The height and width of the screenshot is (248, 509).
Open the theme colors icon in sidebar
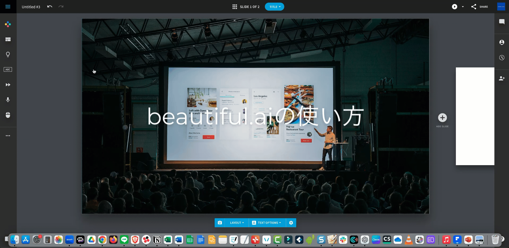point(8,24)
